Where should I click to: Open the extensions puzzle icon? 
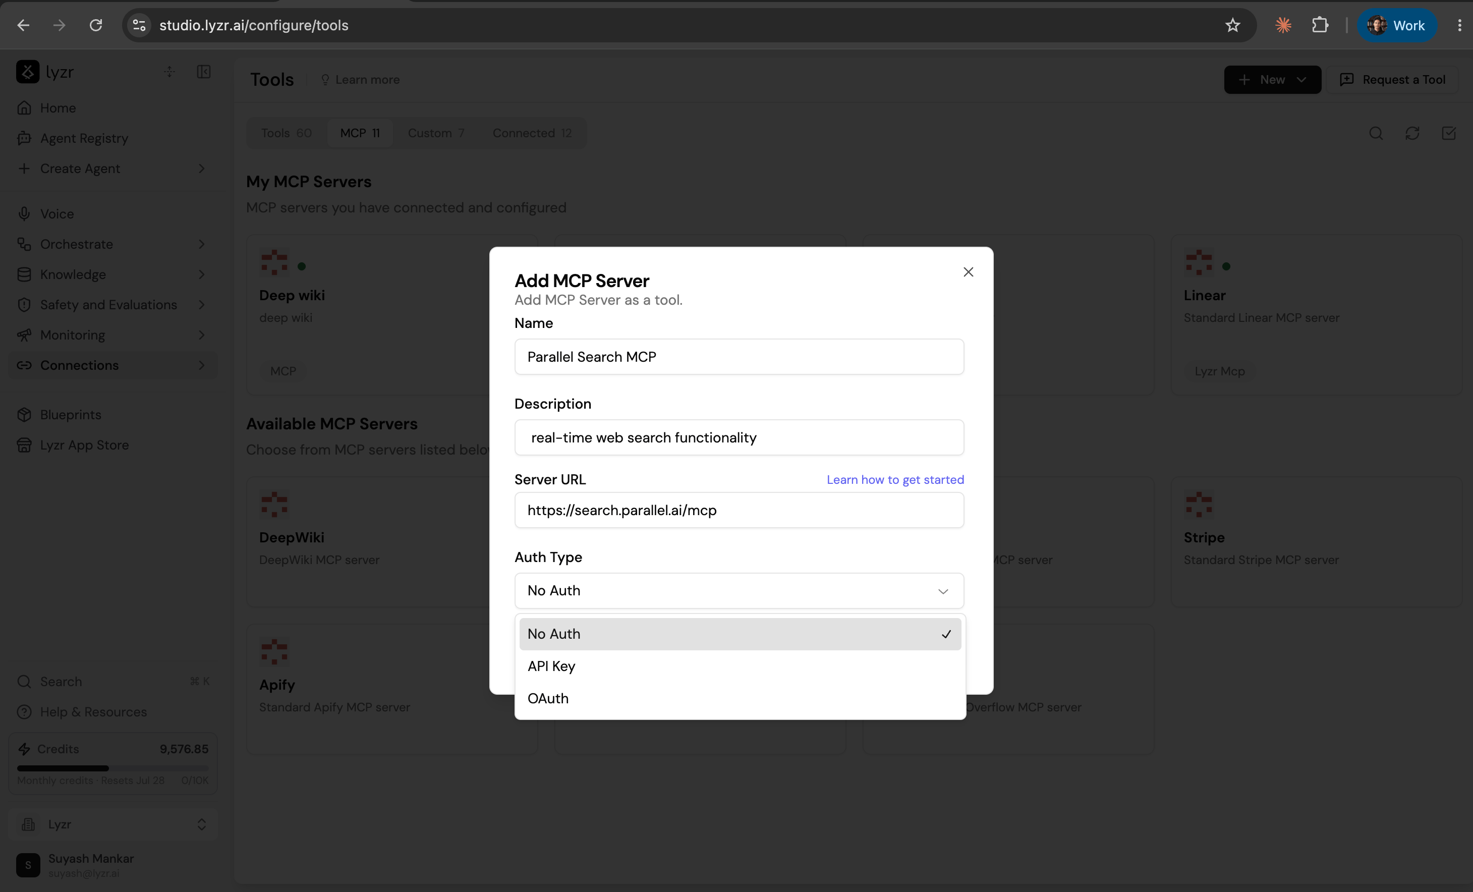pyautogui.click(x=1320, y=25)
